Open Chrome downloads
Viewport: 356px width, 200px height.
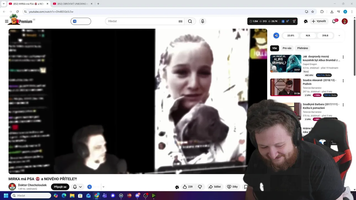pyautogui.click(x=332, y=12)
